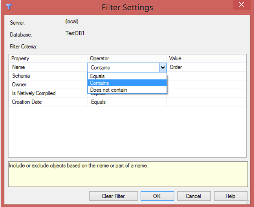Click the Operator column header
254x207 pixels.
coord(99,59)
